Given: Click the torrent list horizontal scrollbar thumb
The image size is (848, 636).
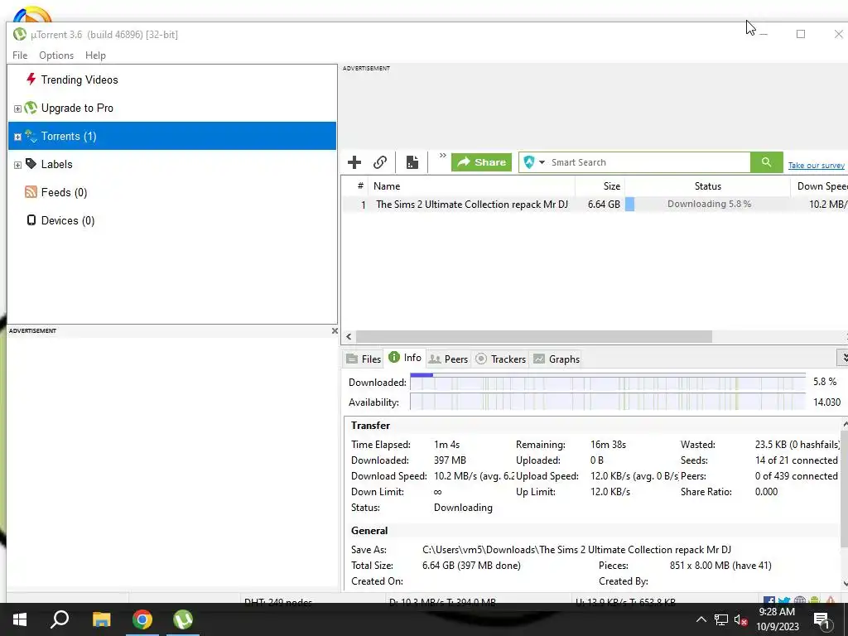Looking at the screenshot, I should coord(534,336).
